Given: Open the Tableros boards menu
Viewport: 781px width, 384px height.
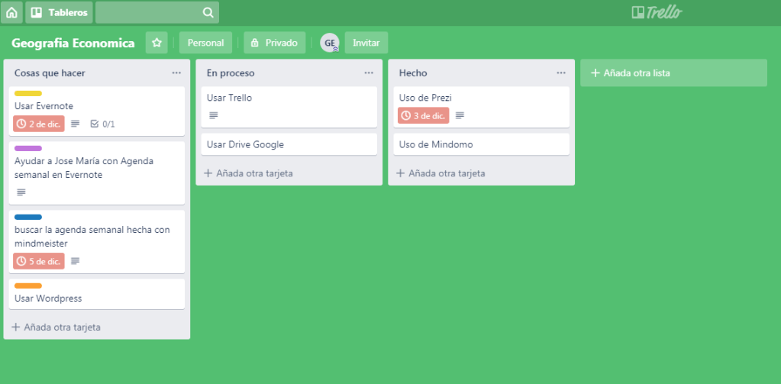Looking at the screenshot, I should [60, 12].
